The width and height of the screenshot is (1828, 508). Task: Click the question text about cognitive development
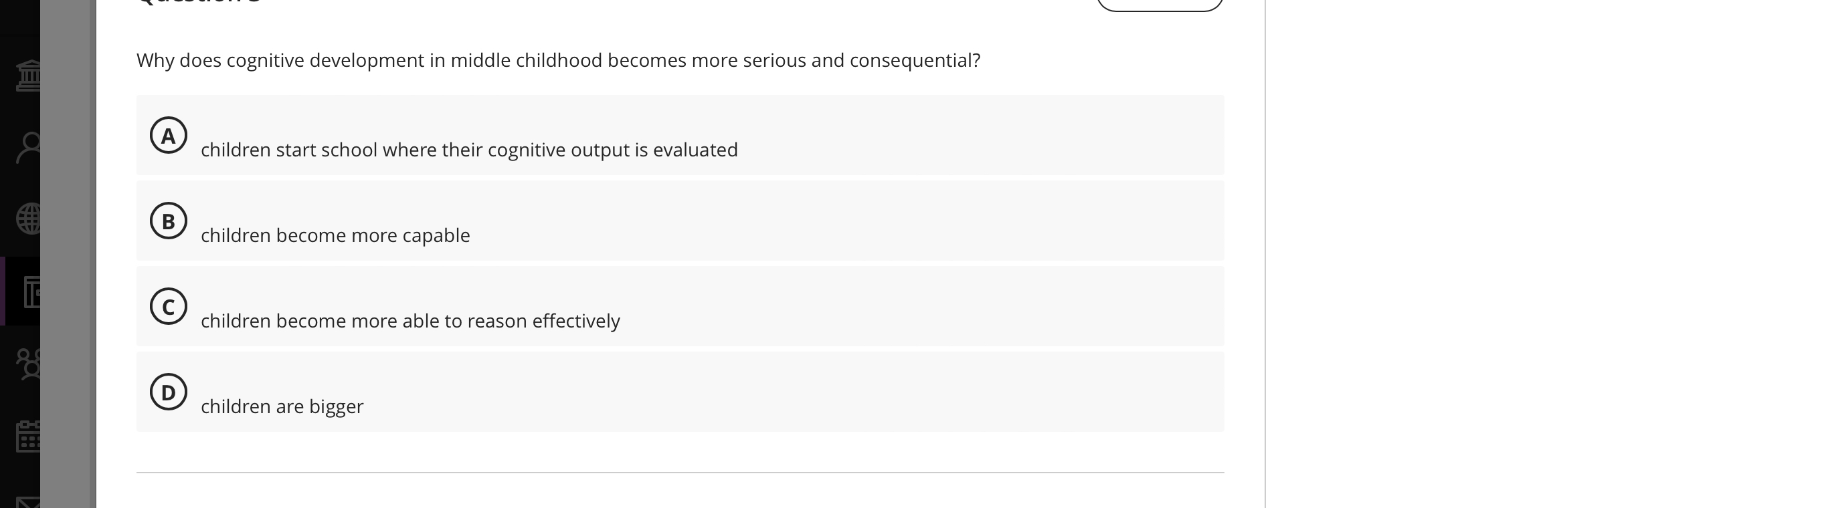pos(558,61)
